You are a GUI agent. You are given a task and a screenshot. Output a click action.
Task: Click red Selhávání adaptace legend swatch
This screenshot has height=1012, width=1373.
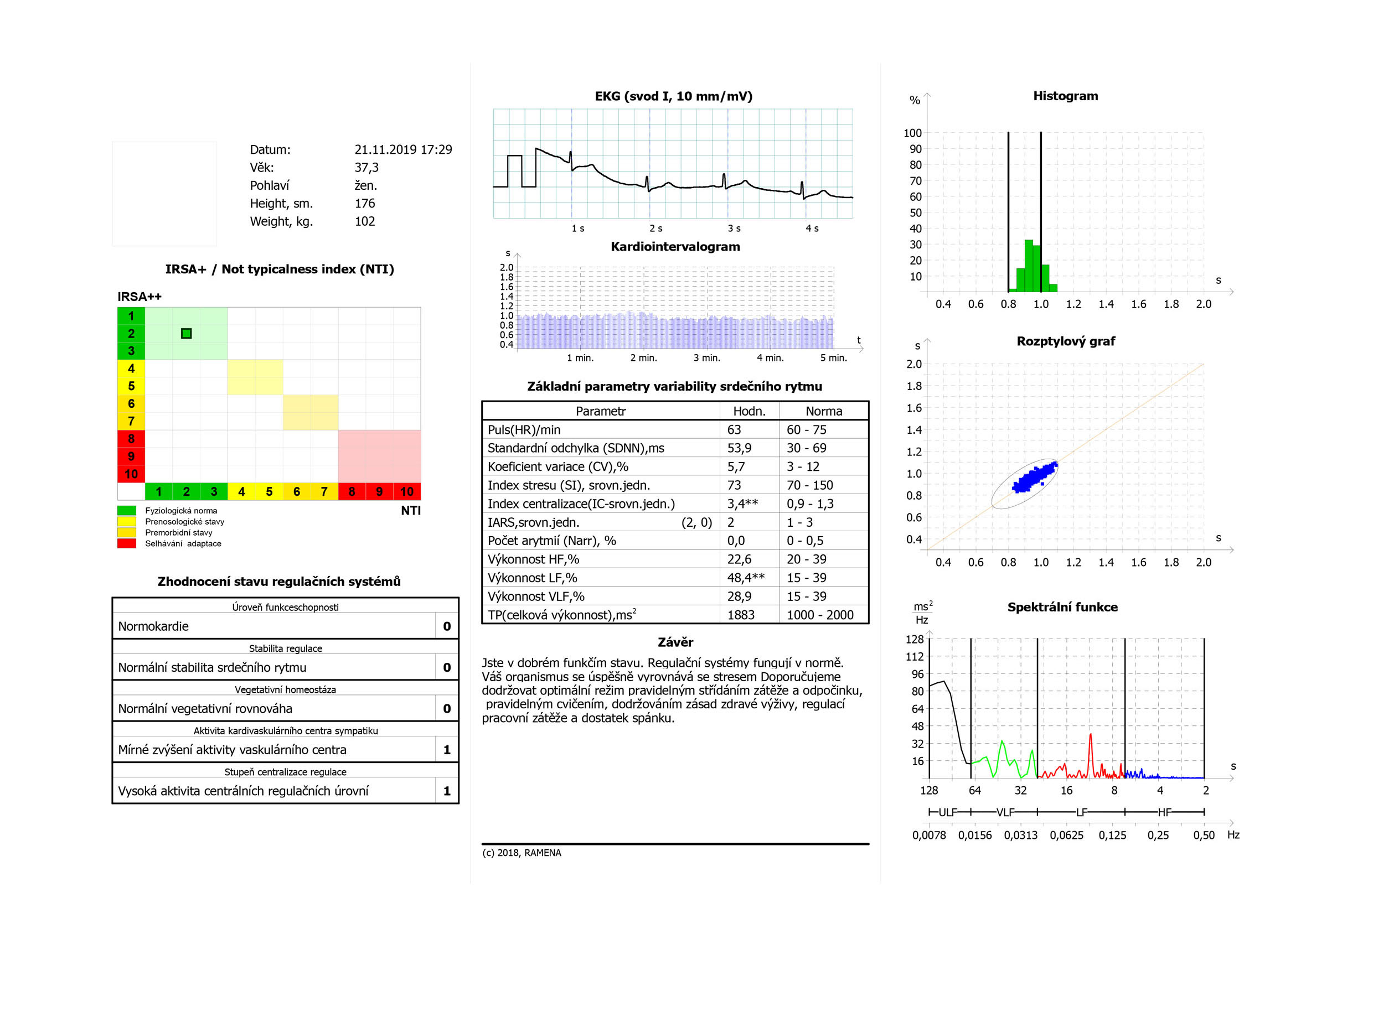point(126,543)
